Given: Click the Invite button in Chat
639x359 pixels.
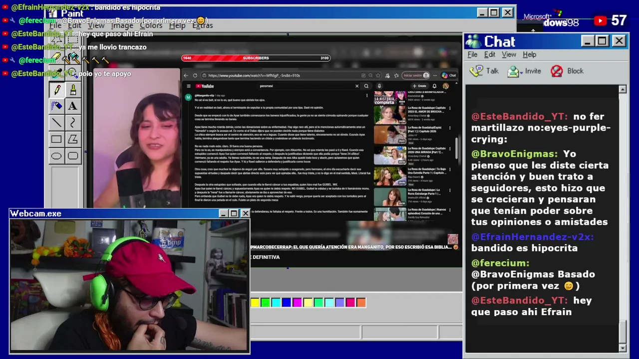Looking at the screenshot, I should coord(524,71).
